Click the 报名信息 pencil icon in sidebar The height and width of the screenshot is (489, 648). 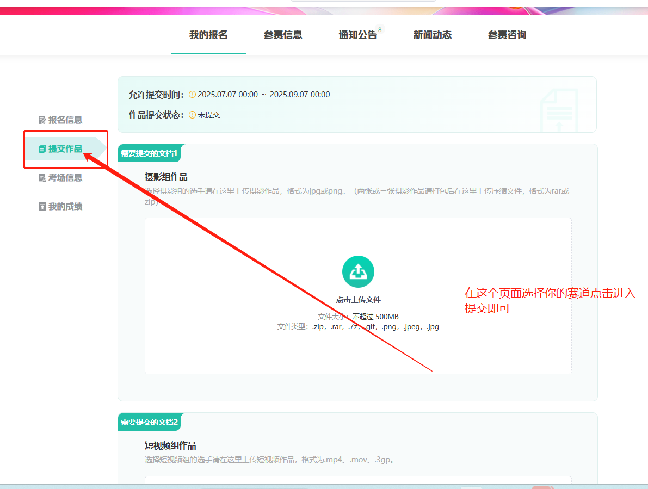click(x=42, y=120)
